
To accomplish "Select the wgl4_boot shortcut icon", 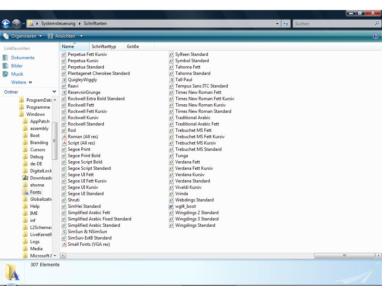I will [171, 206].
